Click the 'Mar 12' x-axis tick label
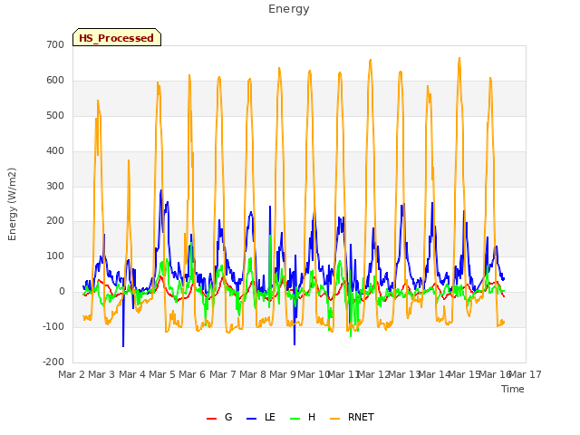 pos(373,374)
